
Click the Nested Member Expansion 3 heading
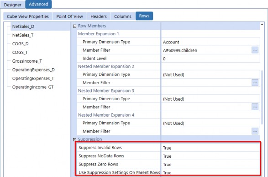(x=106, y=91)
